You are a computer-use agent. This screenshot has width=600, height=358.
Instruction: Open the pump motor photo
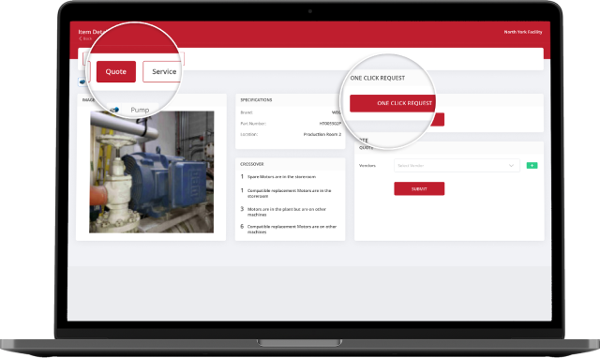click(152, 172)
